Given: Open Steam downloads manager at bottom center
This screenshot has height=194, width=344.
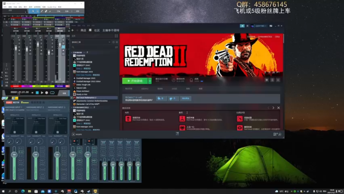Looking at the screenshot, I should [177, 134].
